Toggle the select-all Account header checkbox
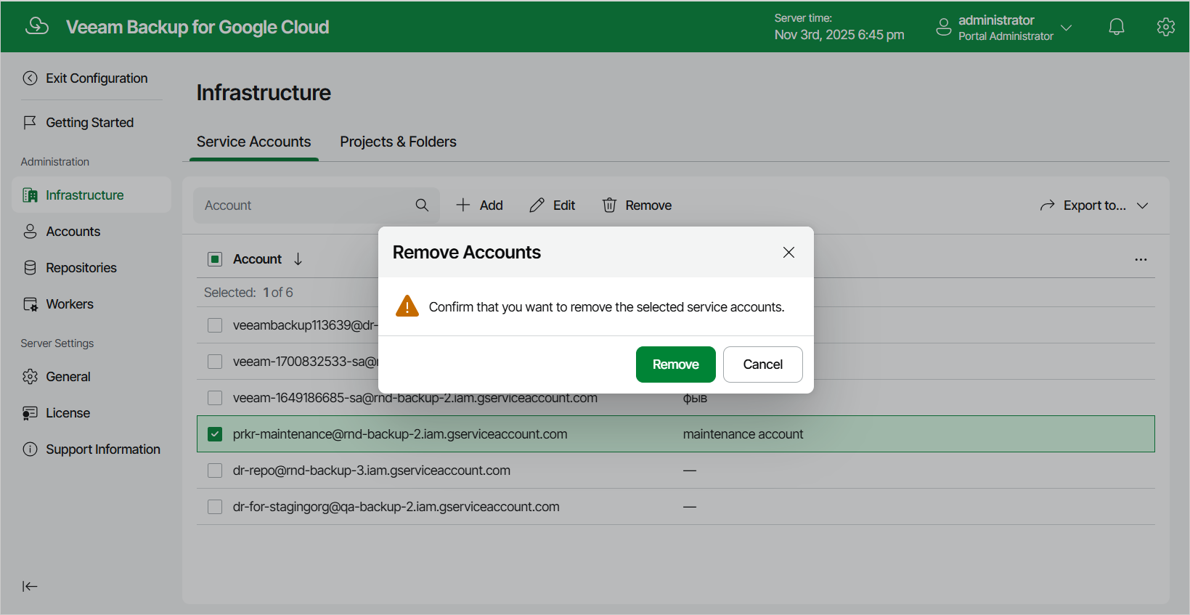The width and height of the screenshot is (1190, 615). tap(215, 259)
